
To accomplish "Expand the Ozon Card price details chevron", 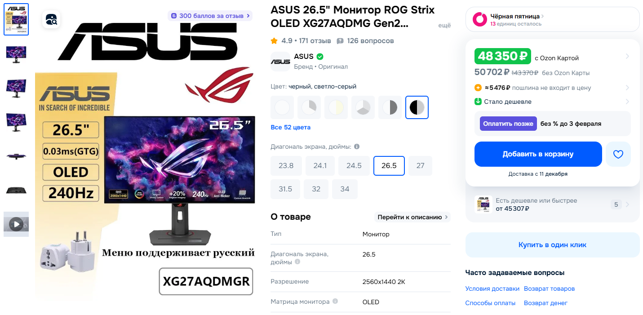I will [x=627, y=57].
